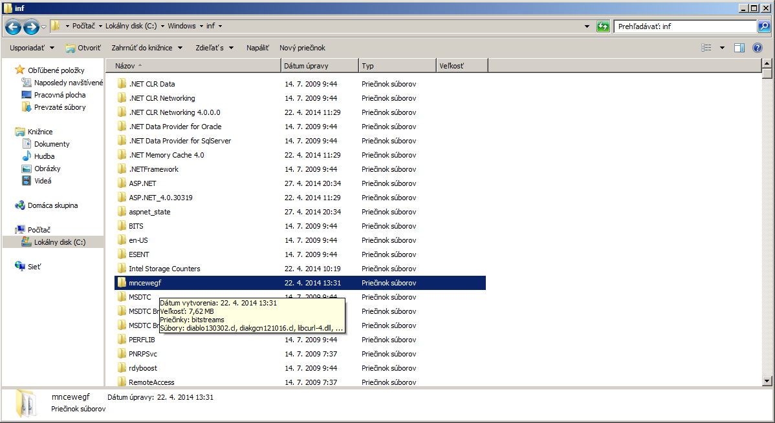
Task: Create folder with Nový priečinok button
Action: [302, 48]
